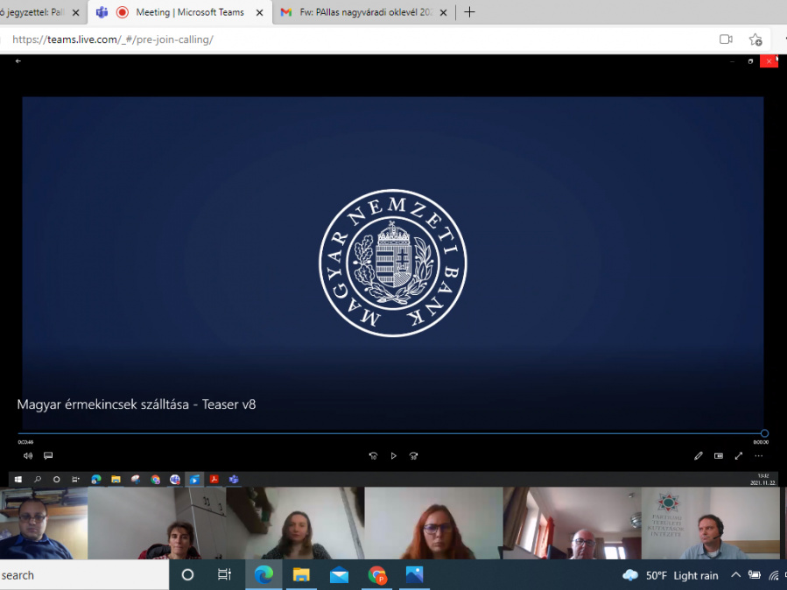
Task: Open shared-screen Windows Start button
Action: 18,479
